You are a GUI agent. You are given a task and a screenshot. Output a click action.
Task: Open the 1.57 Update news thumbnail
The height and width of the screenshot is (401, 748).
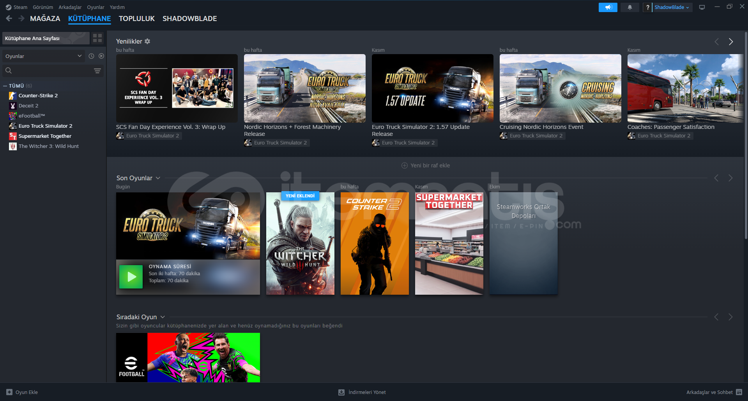pos(433,88)
